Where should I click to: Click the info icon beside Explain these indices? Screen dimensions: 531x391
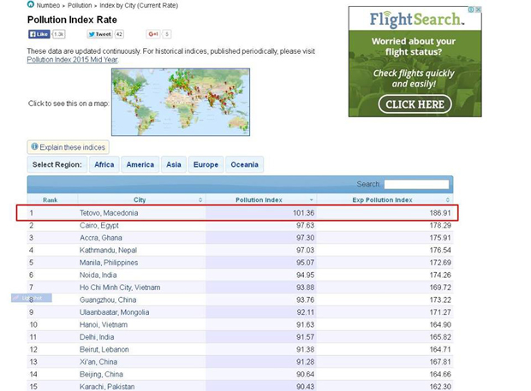coord(34,146)
